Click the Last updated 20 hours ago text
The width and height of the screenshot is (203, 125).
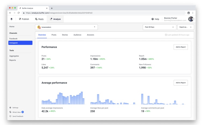click(x=178, y=35)
